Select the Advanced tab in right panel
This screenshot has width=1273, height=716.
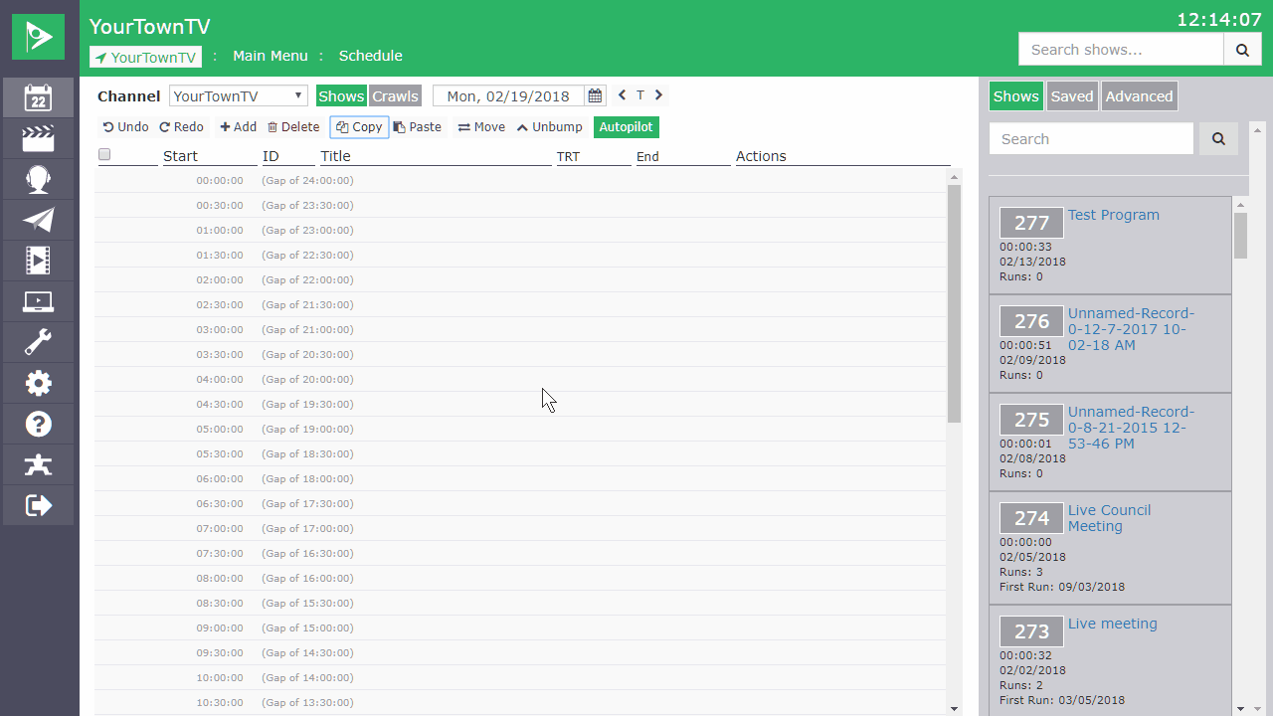pos(1140,96)
